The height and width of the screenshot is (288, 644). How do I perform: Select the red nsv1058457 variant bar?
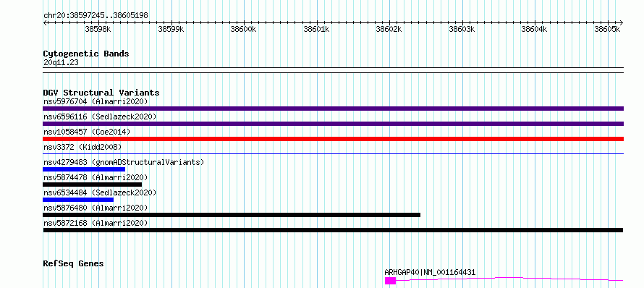333,139
